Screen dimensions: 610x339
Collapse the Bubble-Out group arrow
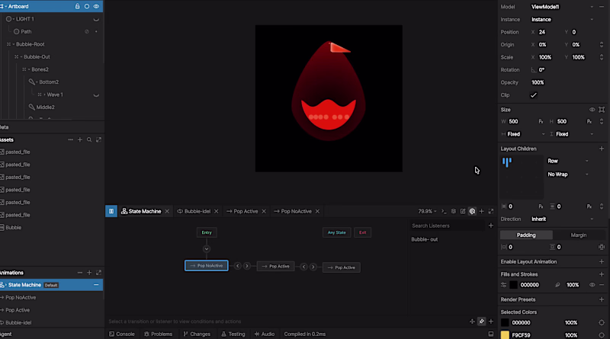[21, 57]
